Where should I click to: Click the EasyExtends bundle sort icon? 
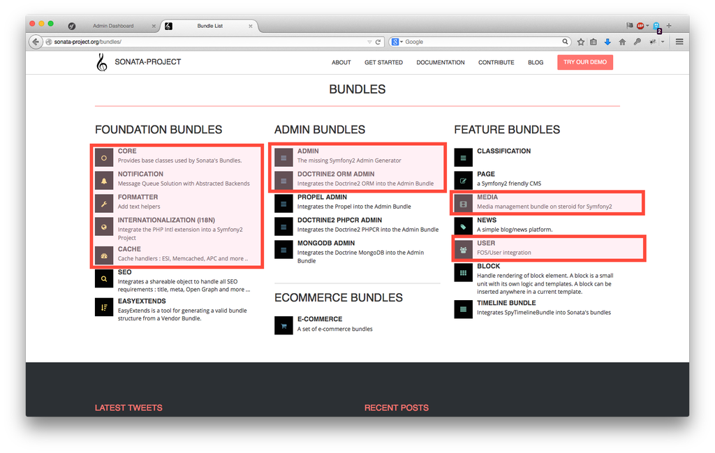104,307
